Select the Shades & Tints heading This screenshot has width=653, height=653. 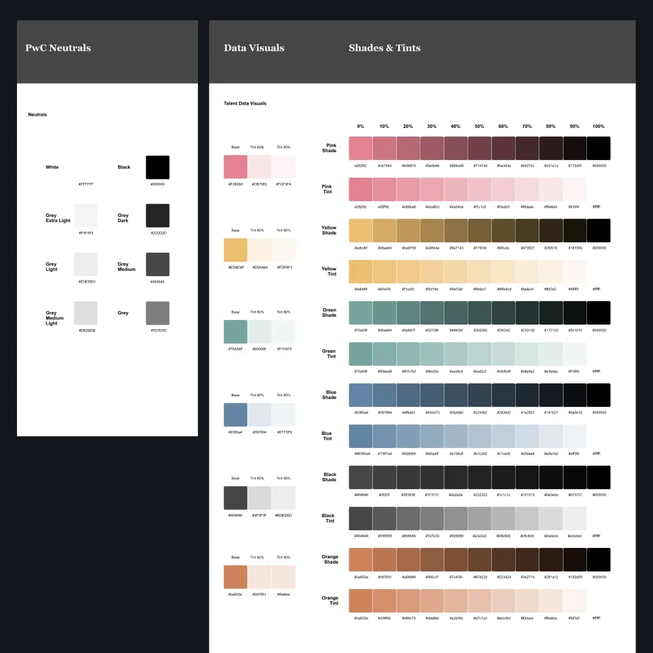pos(385,48)
